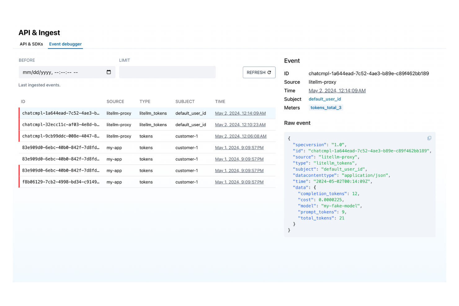
Task: Open the May 2, 2024, 12:06:08 AM time link
Action: point(241,136)
